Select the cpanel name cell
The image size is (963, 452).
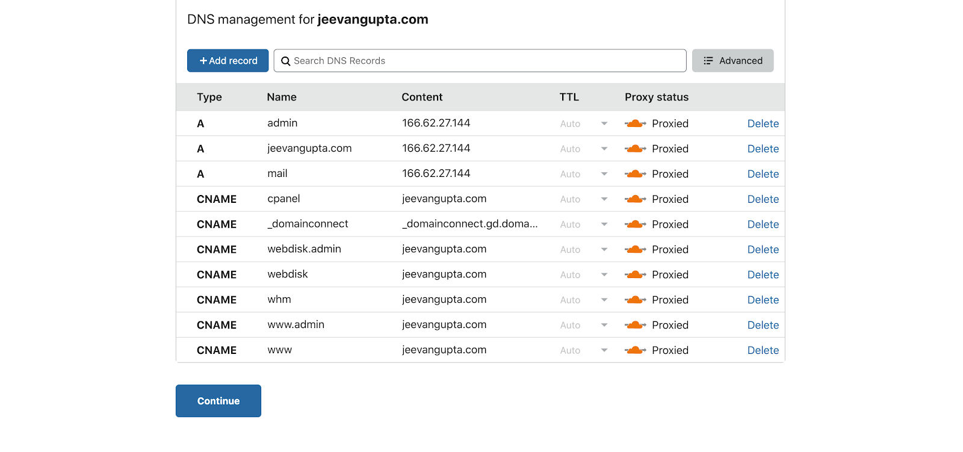[283, 199]
